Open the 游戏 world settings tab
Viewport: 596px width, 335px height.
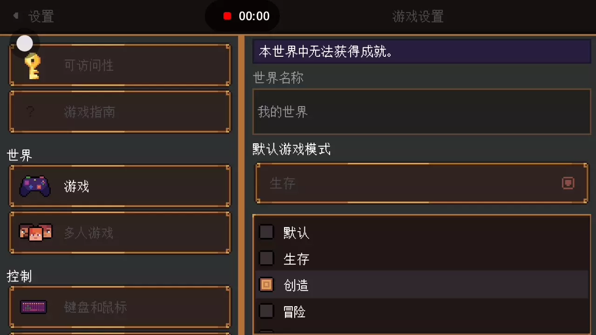120,186
